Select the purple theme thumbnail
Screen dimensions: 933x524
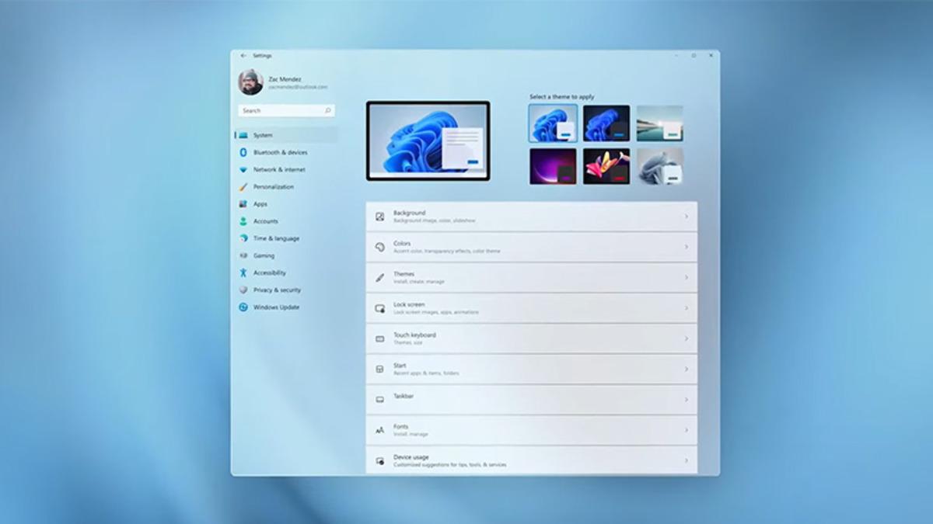click(553, 166)
